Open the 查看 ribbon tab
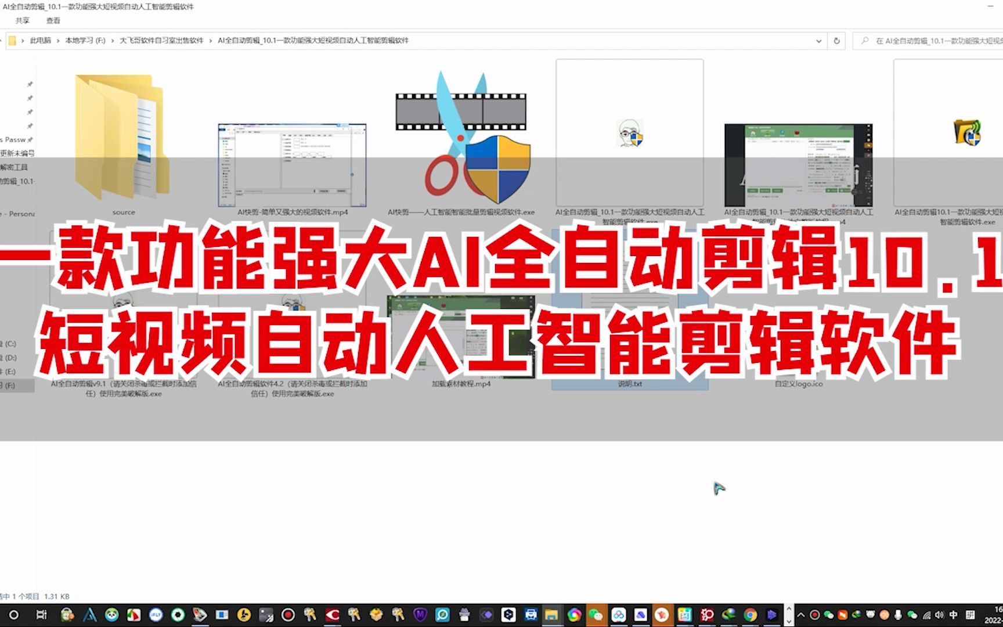The height and width of the screenshot is (627, 1003). point(53,20)
